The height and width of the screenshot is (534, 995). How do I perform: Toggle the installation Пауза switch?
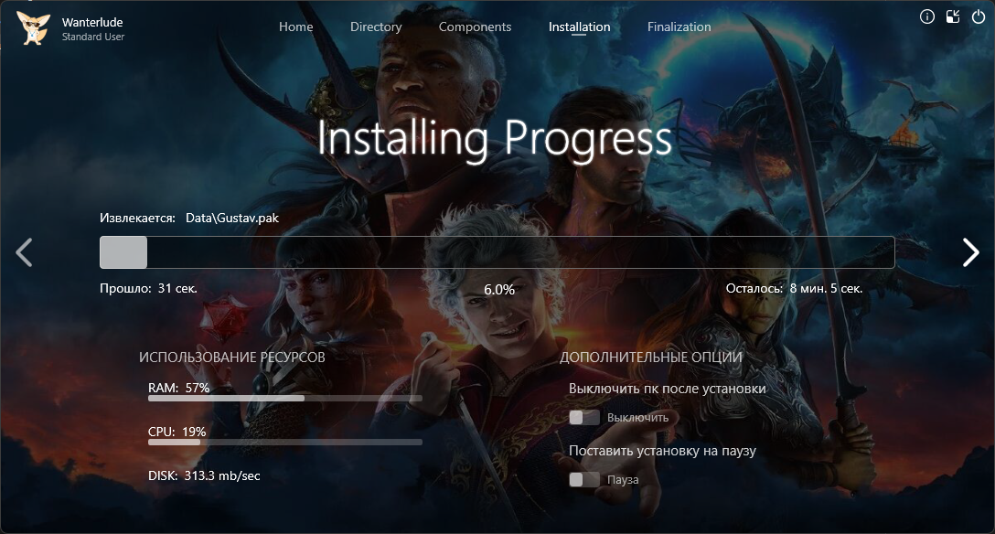click(x=583, y=480)
